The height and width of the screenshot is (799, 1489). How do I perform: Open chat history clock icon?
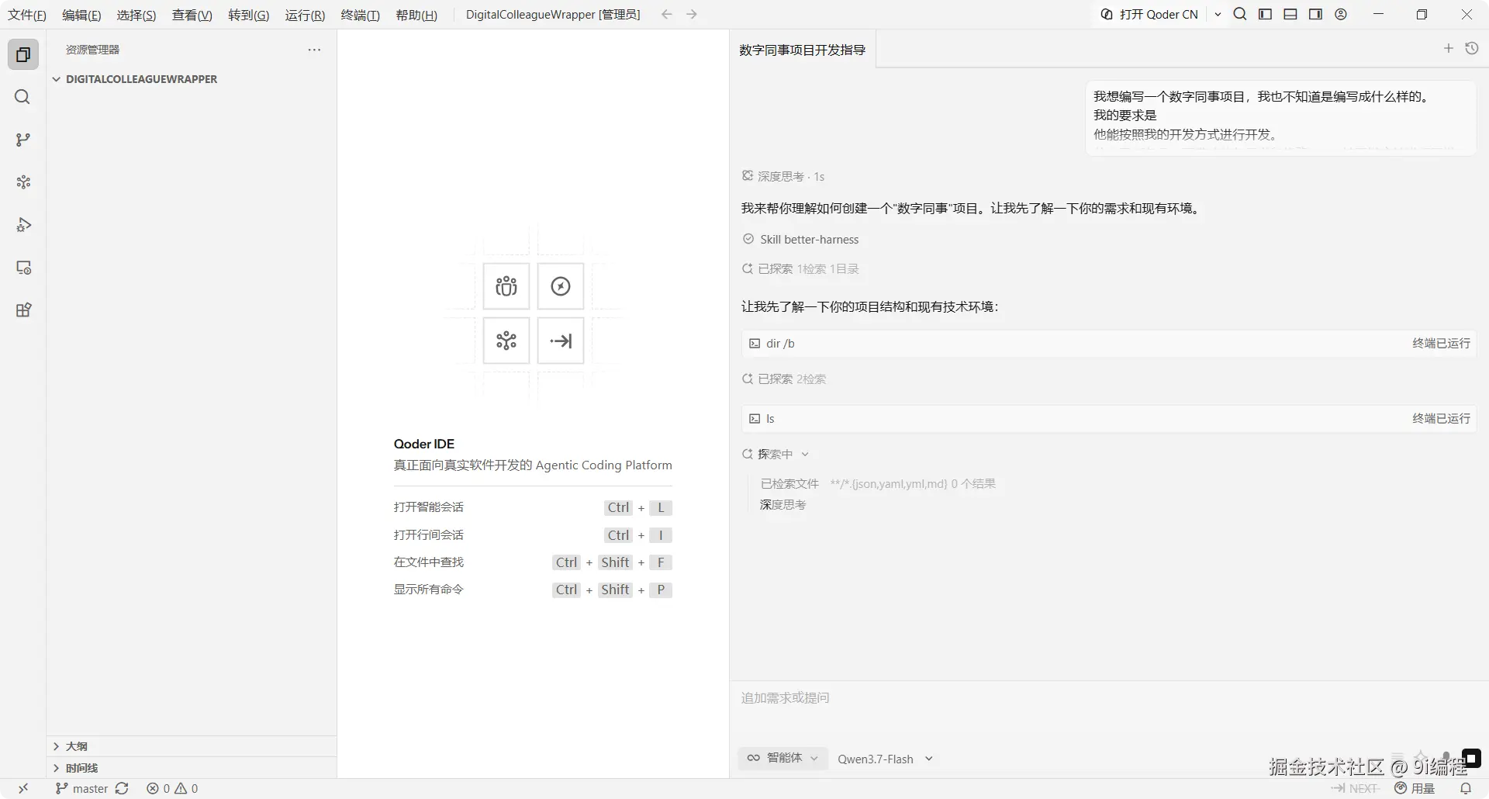(x=1471, y=48)
